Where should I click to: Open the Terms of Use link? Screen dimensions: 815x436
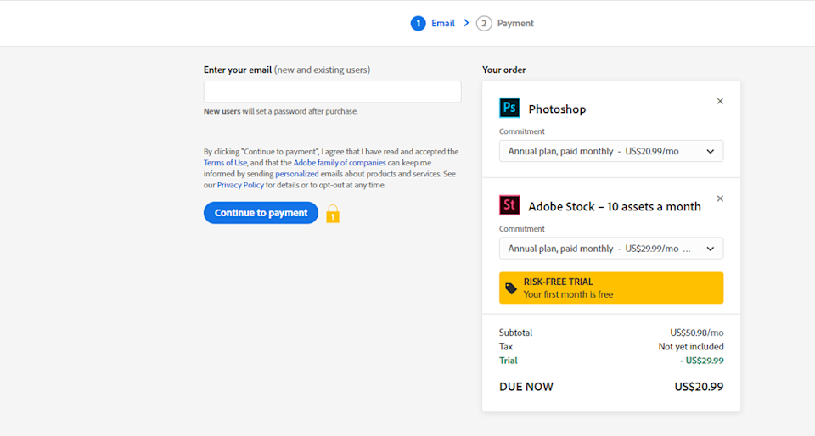[x=225, y=163]
